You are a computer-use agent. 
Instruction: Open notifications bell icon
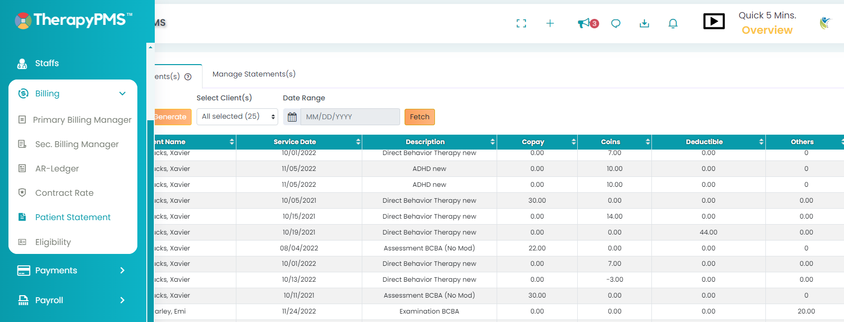(673, 23)
